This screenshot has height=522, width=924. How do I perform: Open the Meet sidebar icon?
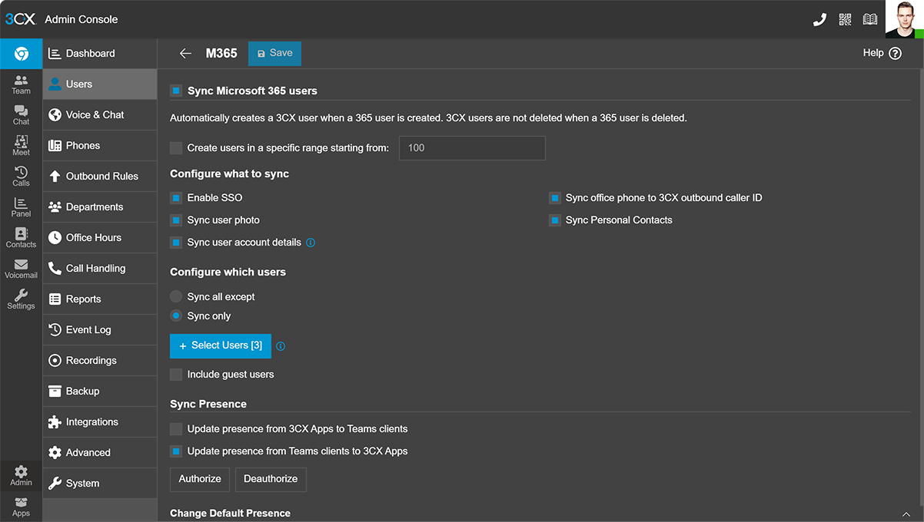click(x=21, y=145)
